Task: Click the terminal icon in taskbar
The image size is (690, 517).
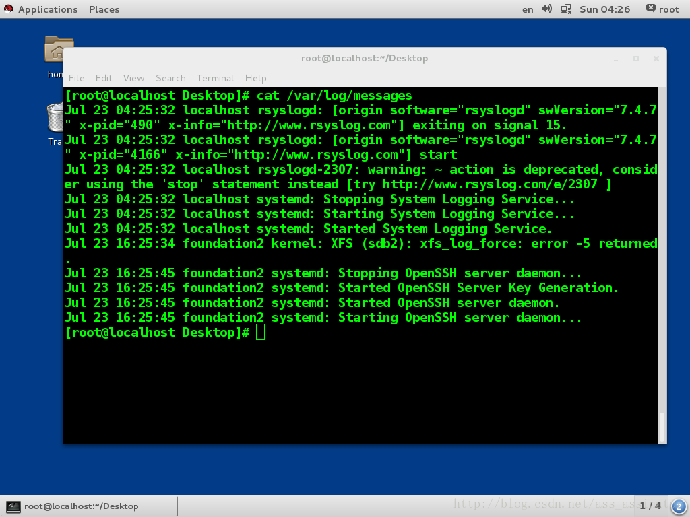Action: tap(13, 506)
